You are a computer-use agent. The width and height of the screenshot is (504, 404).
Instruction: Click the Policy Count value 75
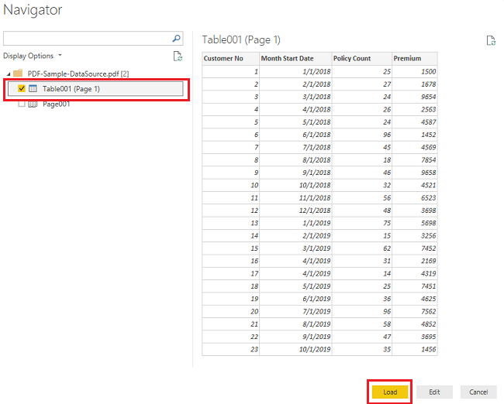pyautogui.click(x=362, y=223)
